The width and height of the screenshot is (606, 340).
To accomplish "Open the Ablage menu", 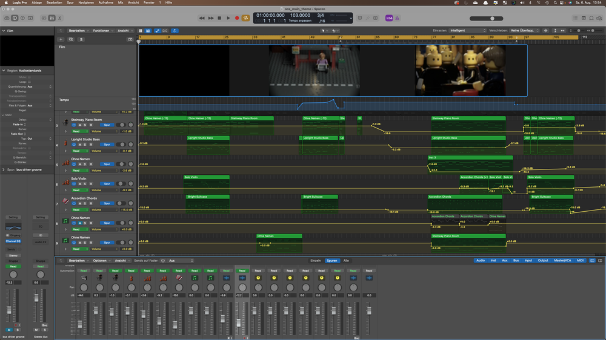I will 37,2.
